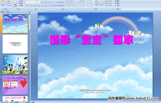This screenshot has height=103, width=161.
Task: Select the Mickey Mouse slide thumbnail
Action: pyautogui.click(x=15, y=64)
